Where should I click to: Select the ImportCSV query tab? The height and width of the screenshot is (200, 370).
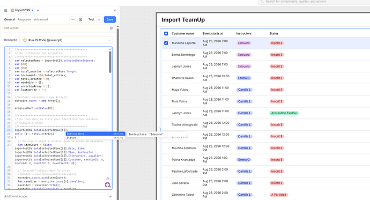point(23,10)
